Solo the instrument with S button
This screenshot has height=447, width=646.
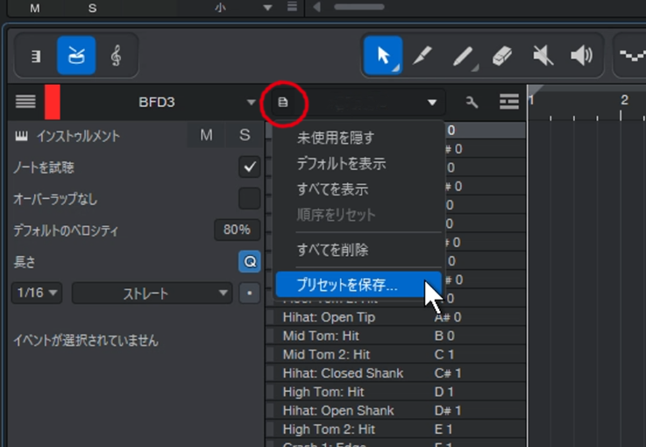click(245, 135)
